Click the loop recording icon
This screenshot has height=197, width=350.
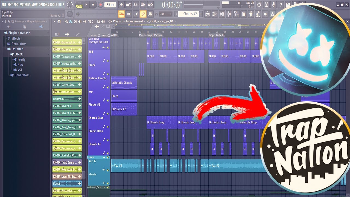(x=150, y=5)
